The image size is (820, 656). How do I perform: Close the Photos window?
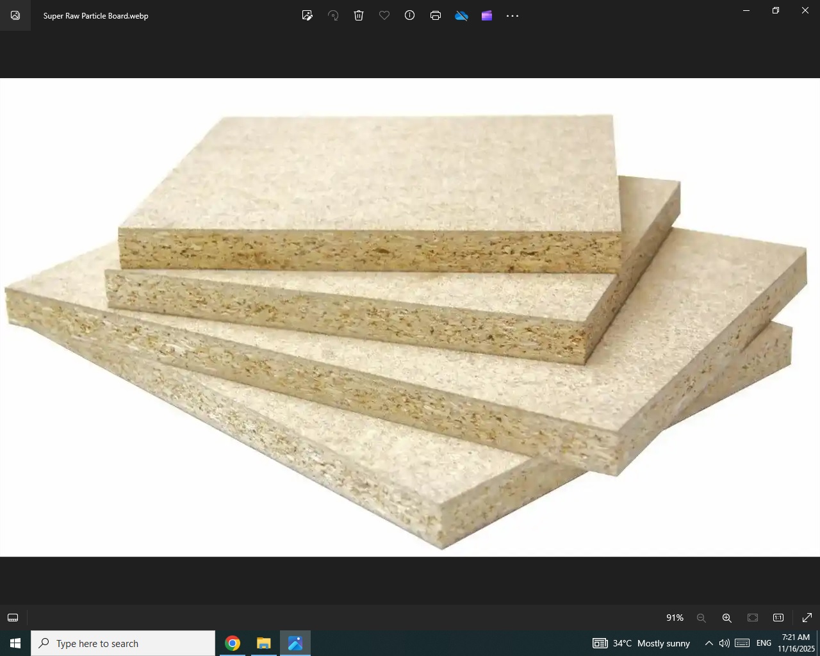[x=805, y=10]
